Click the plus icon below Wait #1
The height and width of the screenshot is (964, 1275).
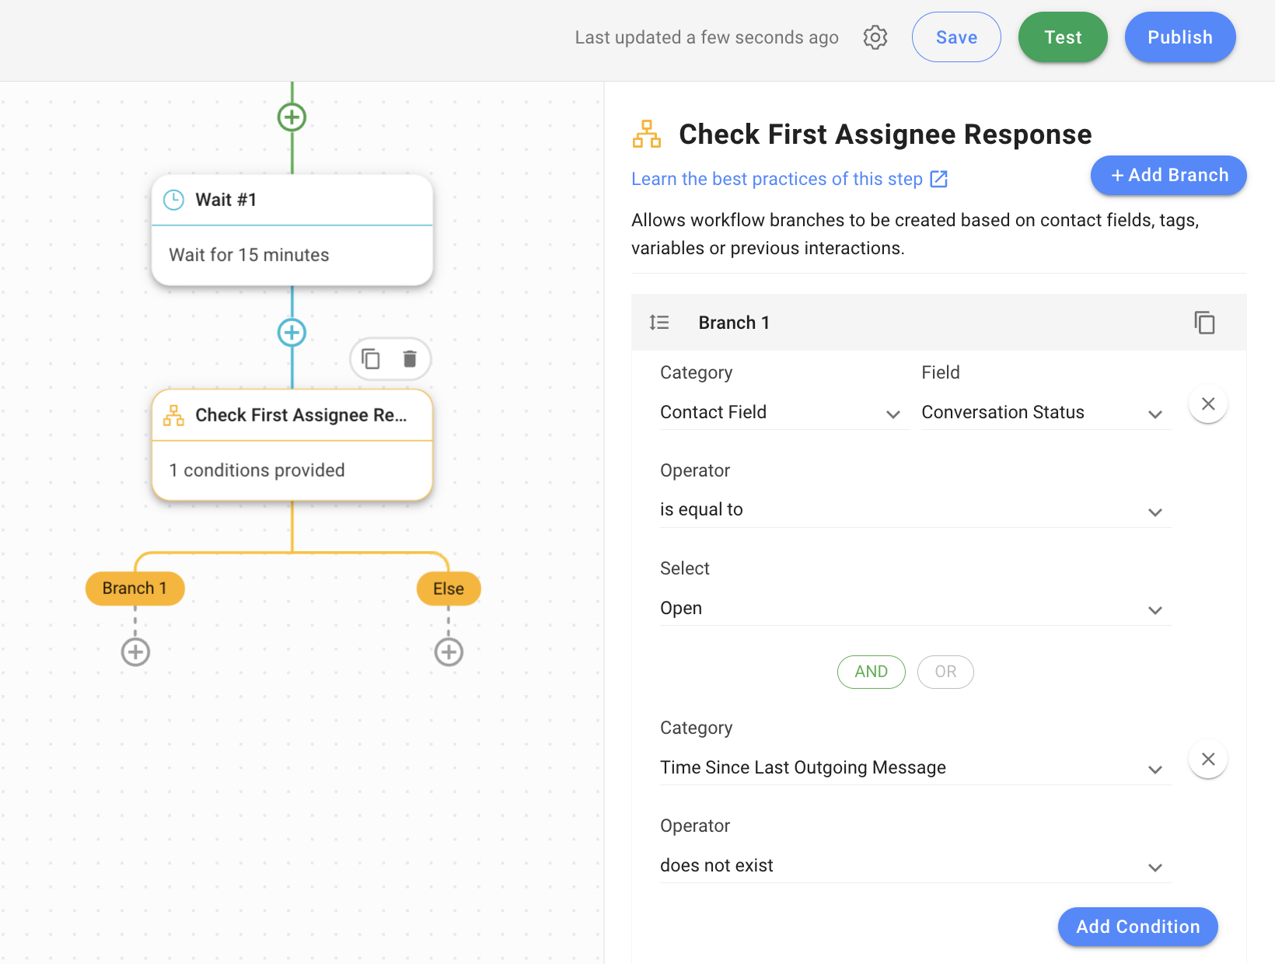coord(292,333)
